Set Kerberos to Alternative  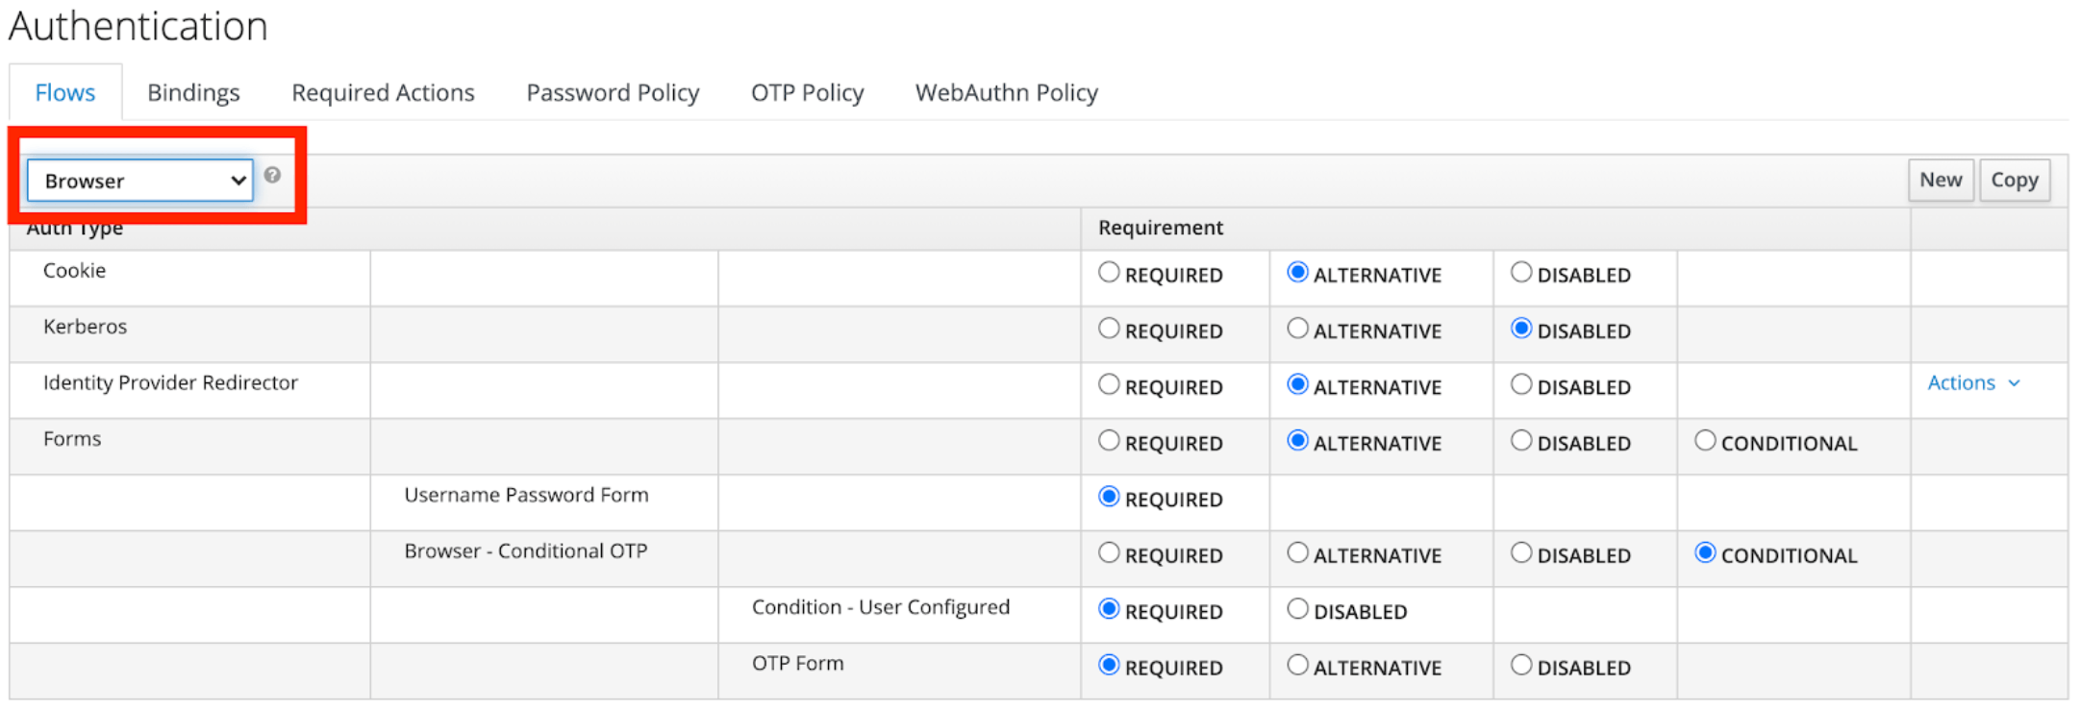point(1297,329)
